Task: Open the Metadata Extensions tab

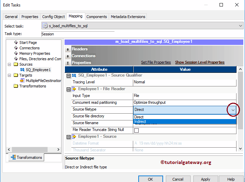Action: click(128, 17)
